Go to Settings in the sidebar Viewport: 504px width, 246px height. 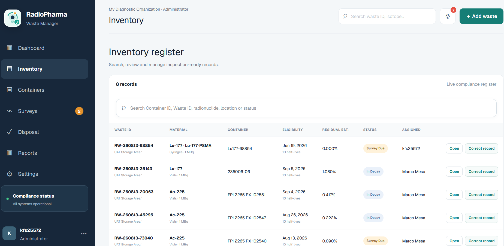[45, 174]
